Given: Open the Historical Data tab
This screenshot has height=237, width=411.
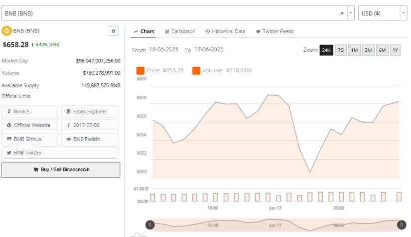Looking at the screenshot, I should 225,31.
